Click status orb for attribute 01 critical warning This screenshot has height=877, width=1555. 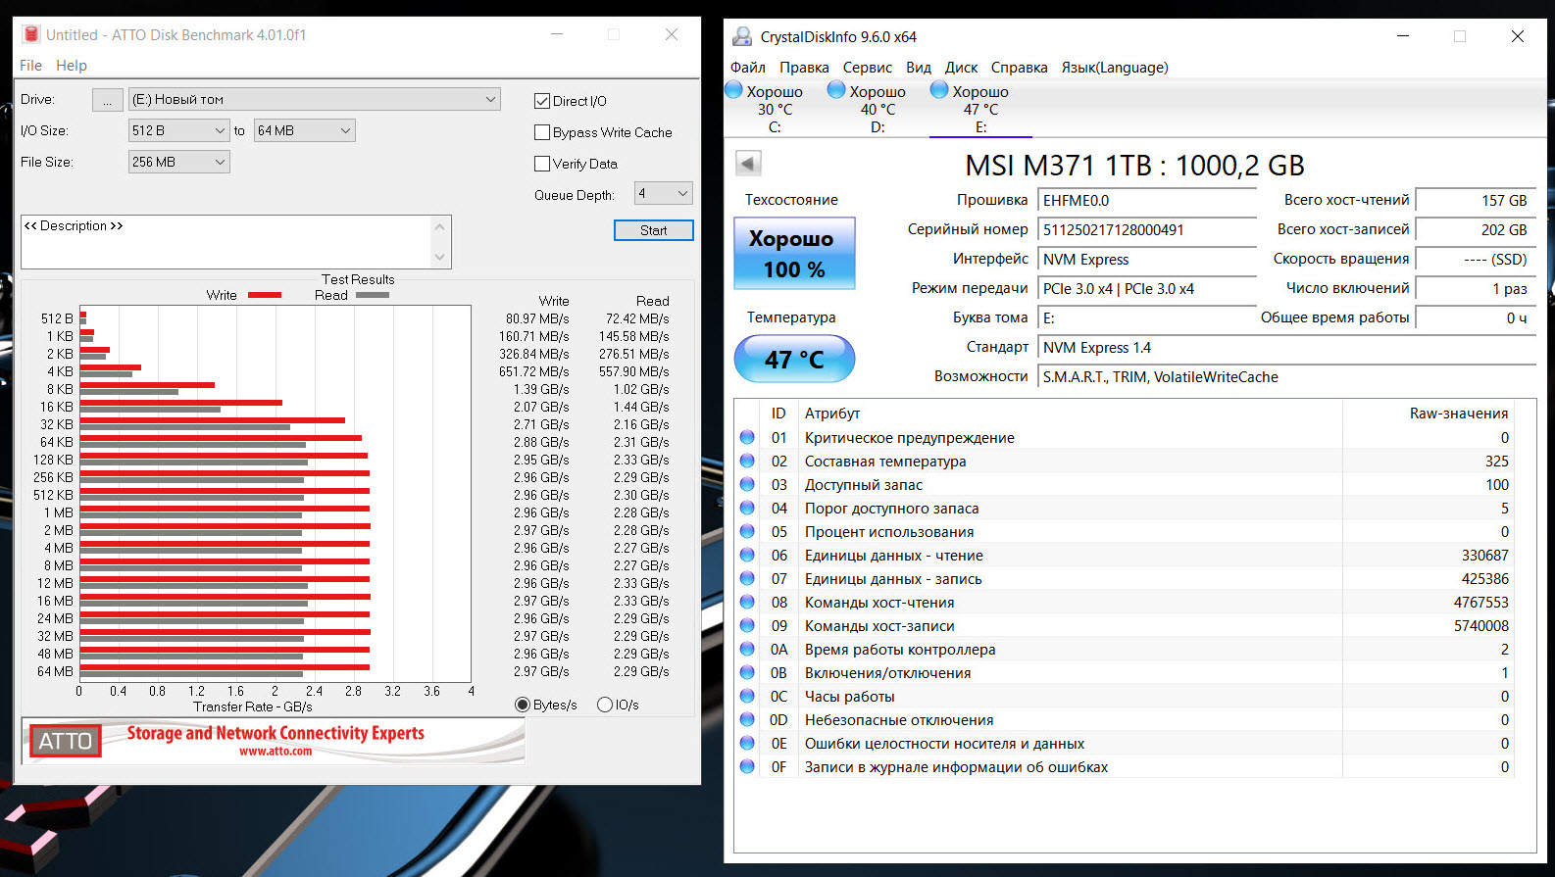[x=747, y=438]
